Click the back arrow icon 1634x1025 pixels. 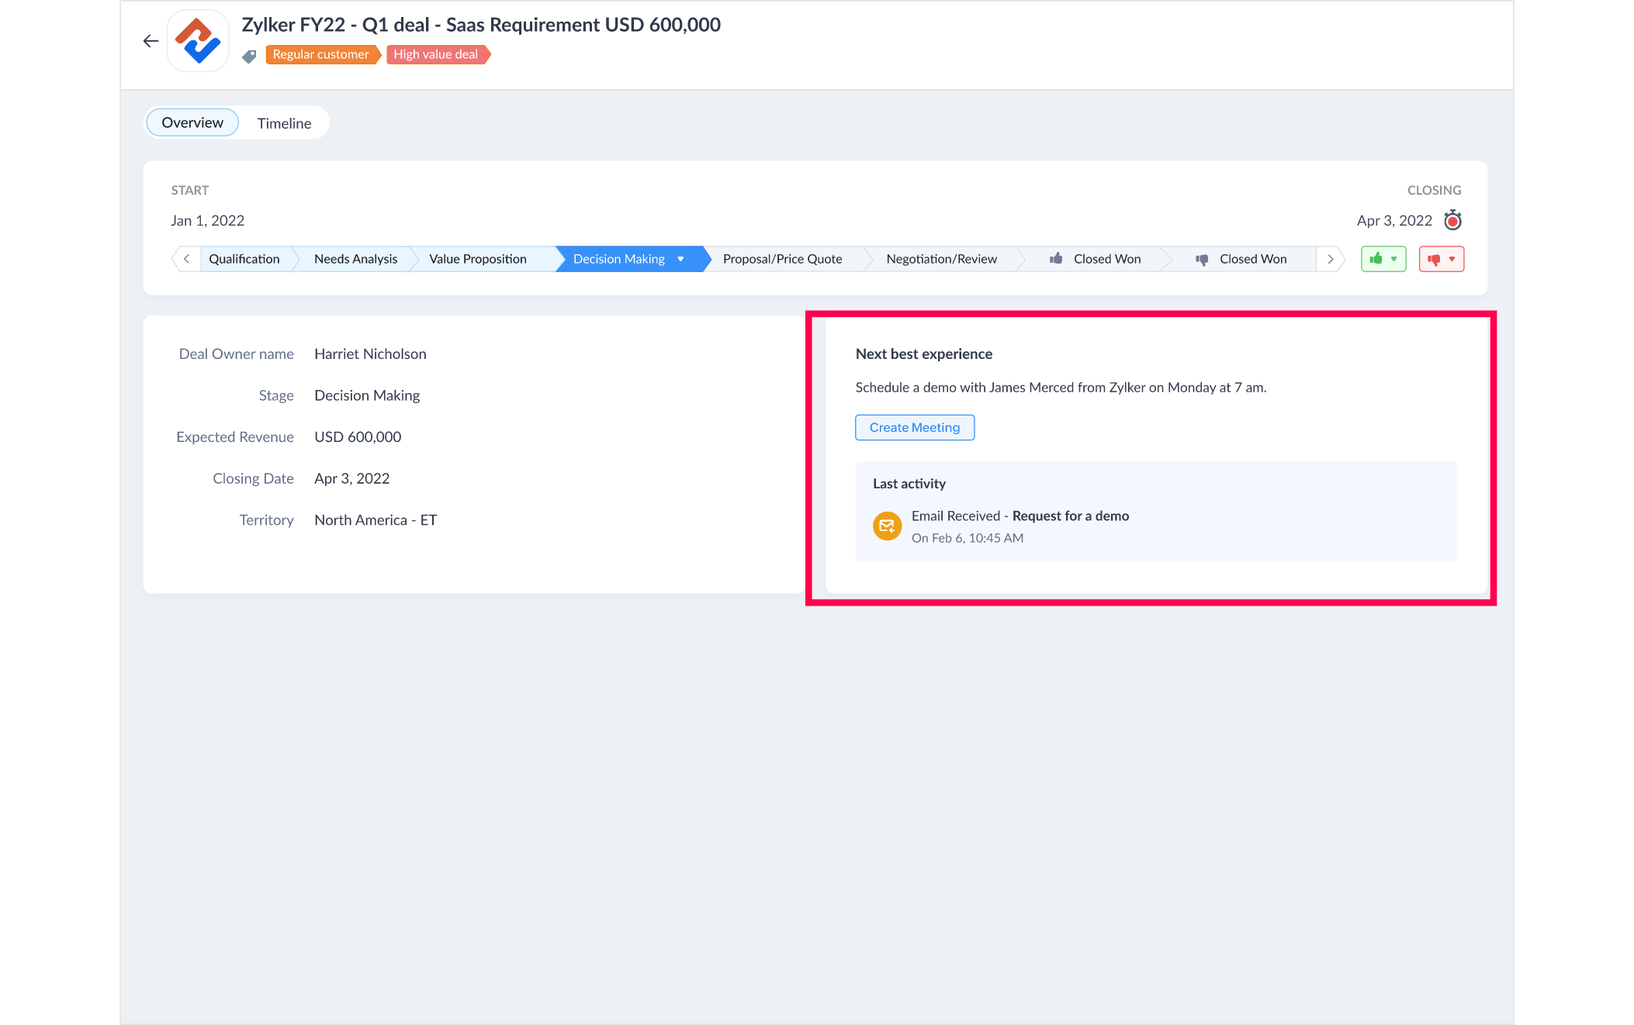point(151,41)
